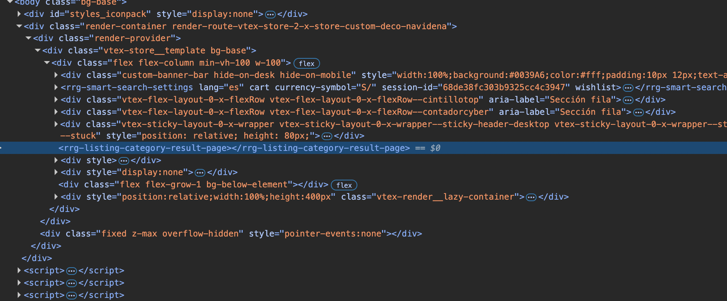
Task: Expand the sticky-header-desktop wrapper div node
Action: 56,124
